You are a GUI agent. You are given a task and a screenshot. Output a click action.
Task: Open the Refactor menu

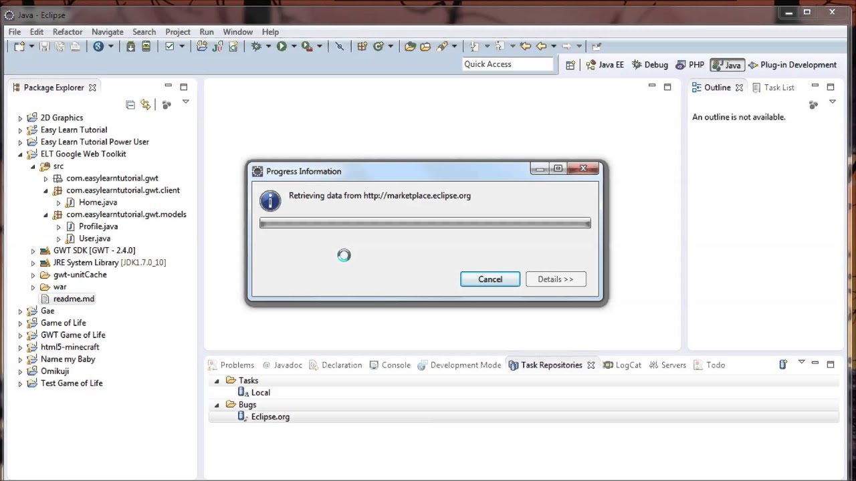(67, 31)
